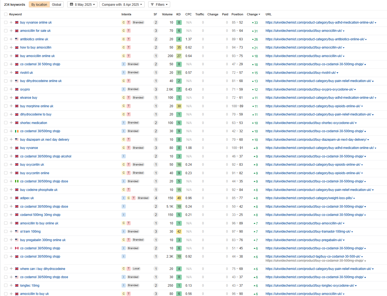The width and height of the screenshot is (387, 296).
Task: Expand URL dropdown arrow for buy-rivotril-uk link
Action: 337,73
